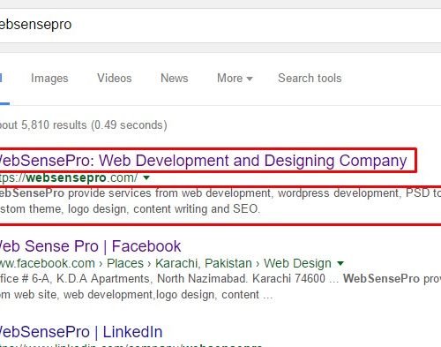
Task: Click the search box containing websensepro
Action: click(220, 26)
